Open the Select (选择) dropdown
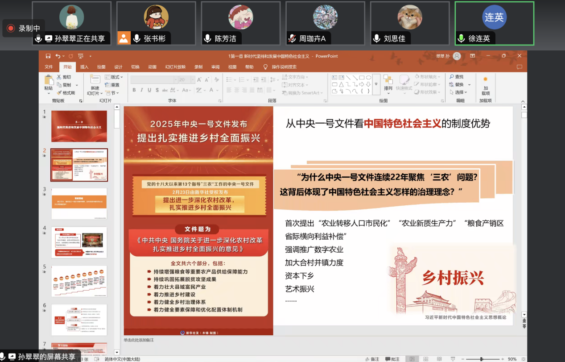 [458, 92]
